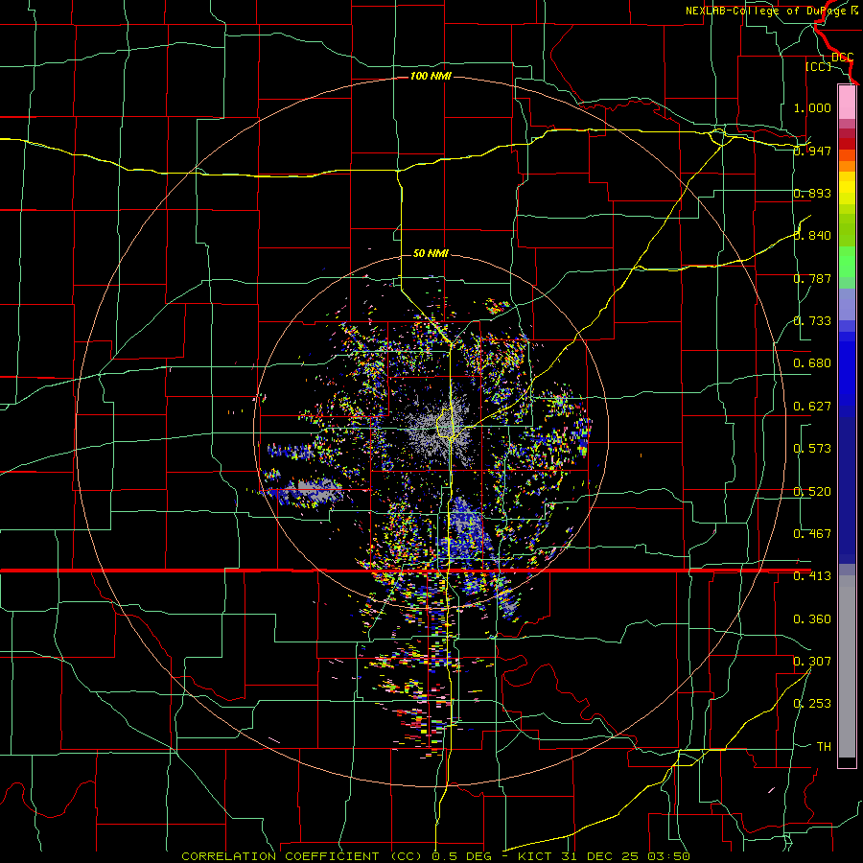The width and height of the screenshot is (863, 863).
Task: Pick the gray segment near 0.307
Action: tap(847, 666)
